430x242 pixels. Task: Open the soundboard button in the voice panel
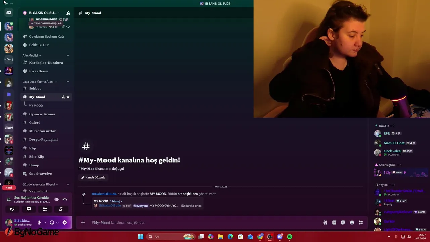(x=61, y=209)
